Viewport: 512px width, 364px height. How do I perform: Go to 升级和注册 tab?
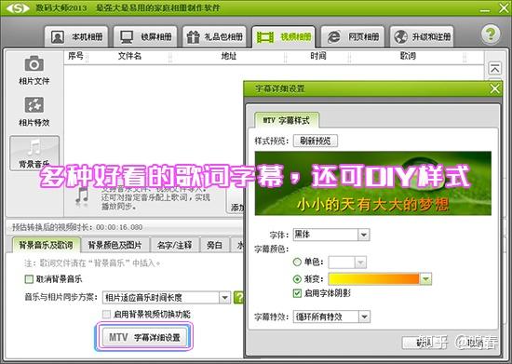pos(422,36)
